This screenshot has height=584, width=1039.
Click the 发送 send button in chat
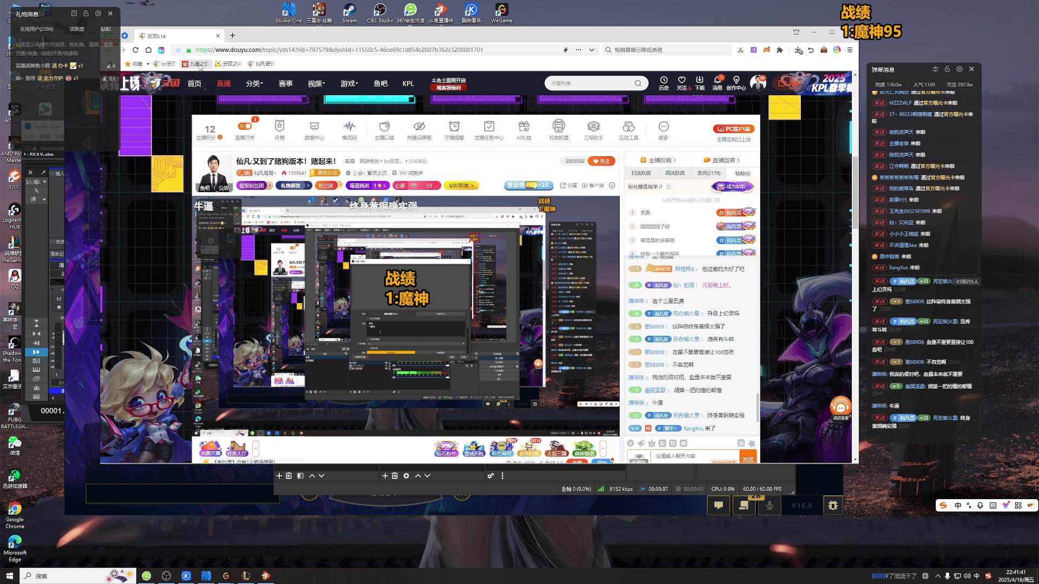tap(748, 457)
